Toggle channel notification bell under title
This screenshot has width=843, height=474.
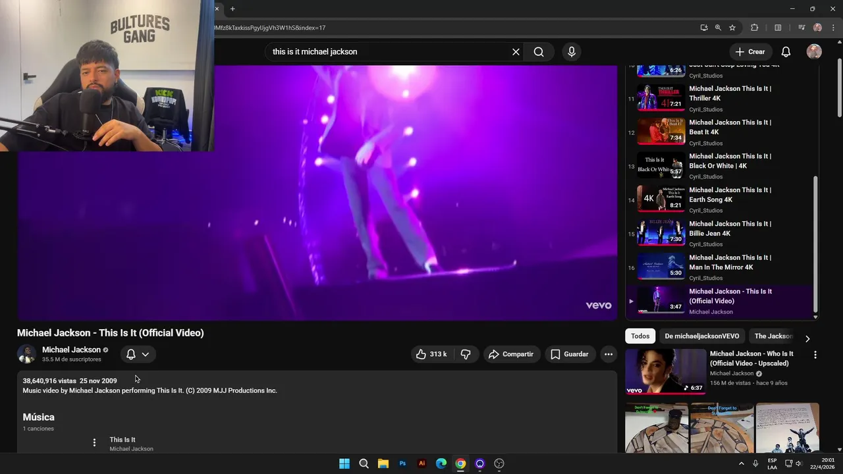pos(131,354)
